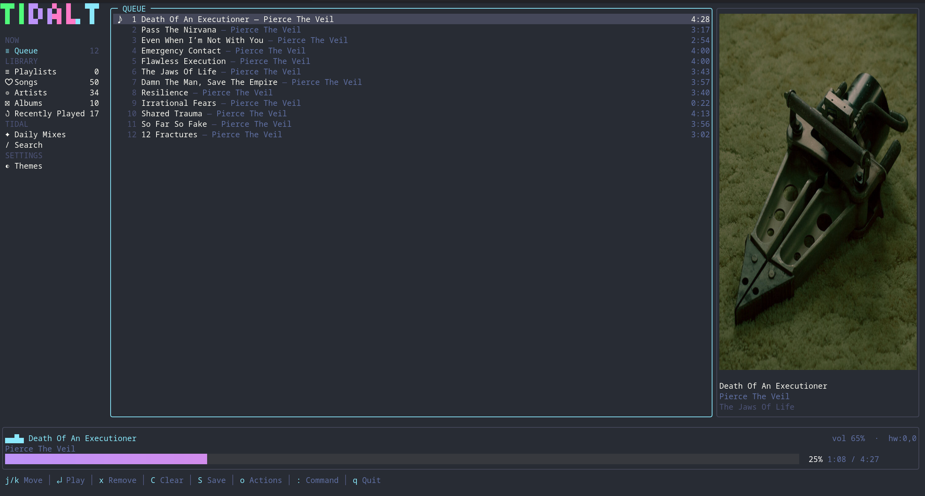Click the Play shortcut hint

click(70, 480)
